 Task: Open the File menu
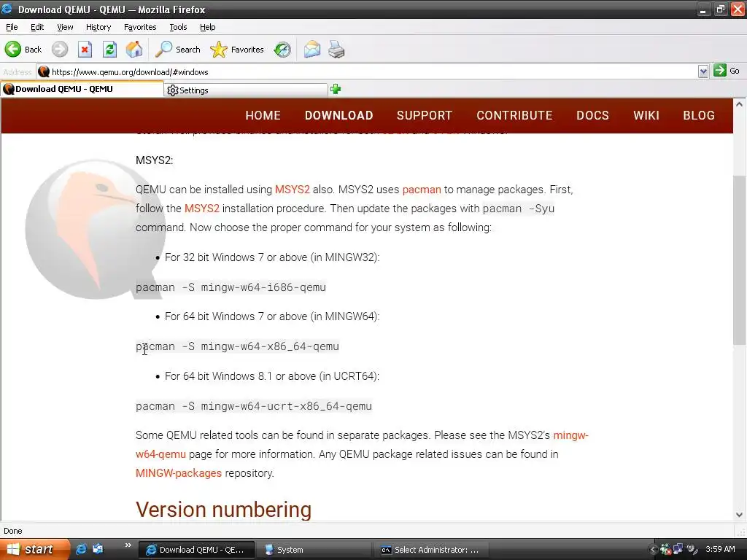pos(12,27)
